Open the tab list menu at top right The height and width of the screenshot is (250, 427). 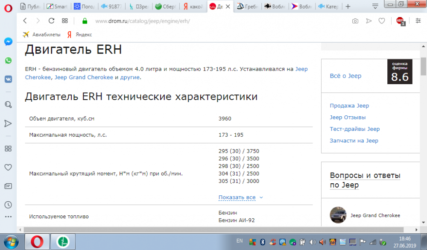click(374, 6)
